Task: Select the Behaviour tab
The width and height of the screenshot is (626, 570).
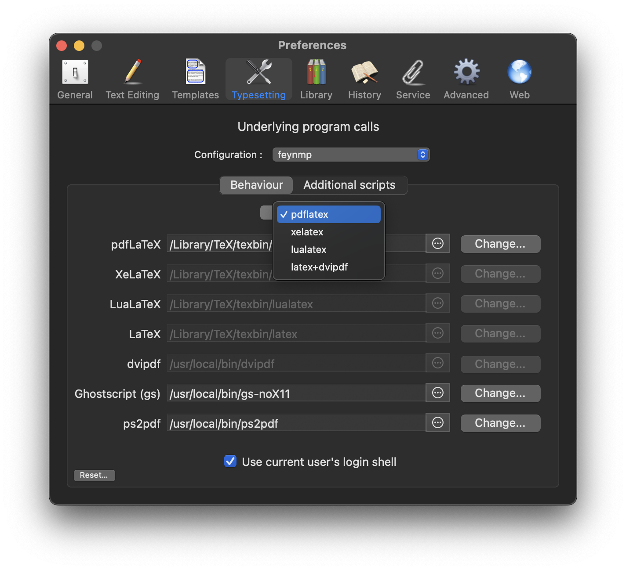Action: (x=256, y=185)
